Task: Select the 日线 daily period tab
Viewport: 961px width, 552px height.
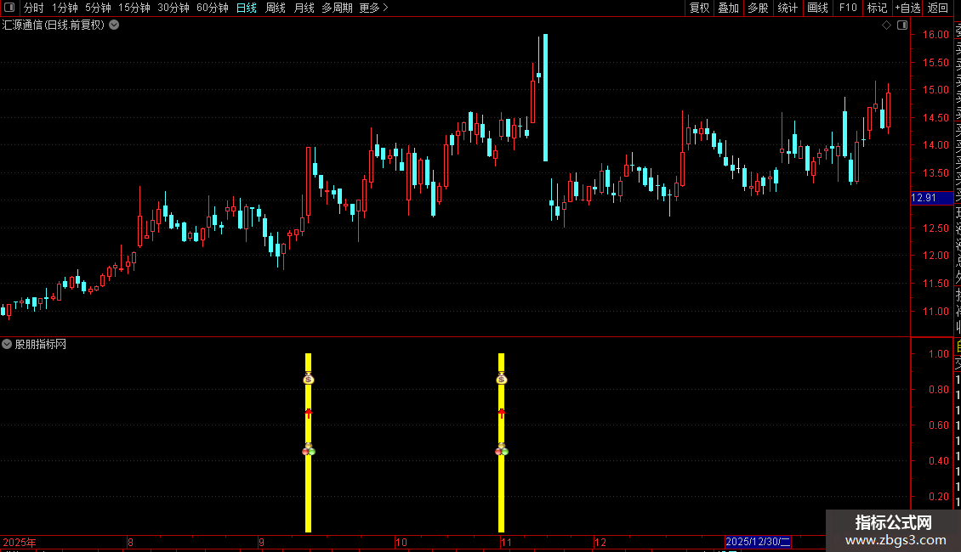Action: (x=247, y=8)
